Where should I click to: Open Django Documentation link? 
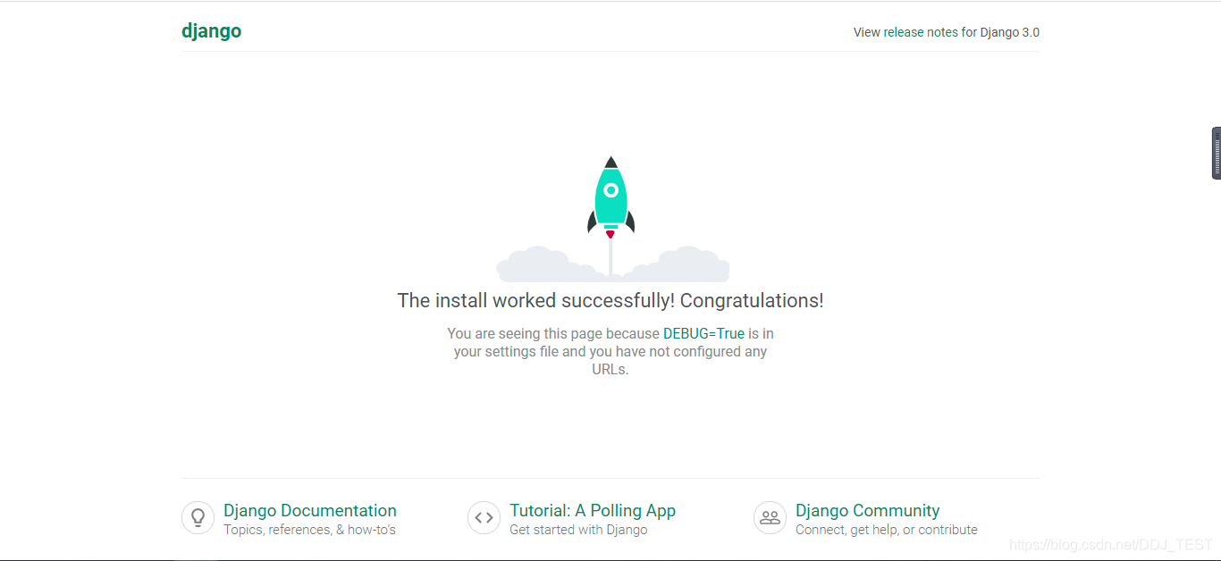click(x=310, y=510)
